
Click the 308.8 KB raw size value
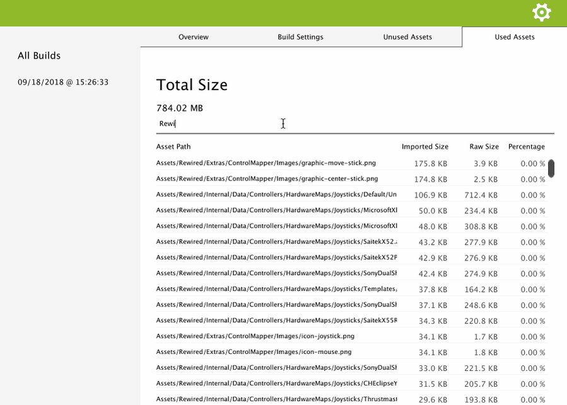tap(481, 226)
